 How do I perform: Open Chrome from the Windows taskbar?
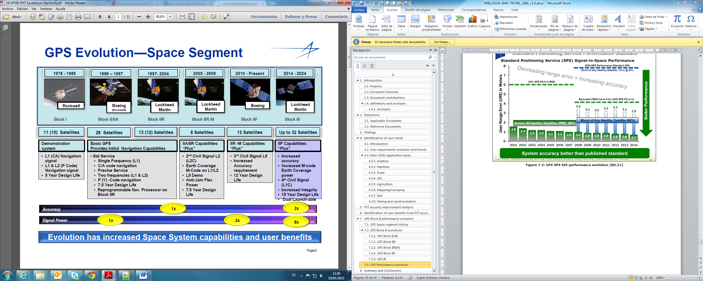click(x=91, y=275)
